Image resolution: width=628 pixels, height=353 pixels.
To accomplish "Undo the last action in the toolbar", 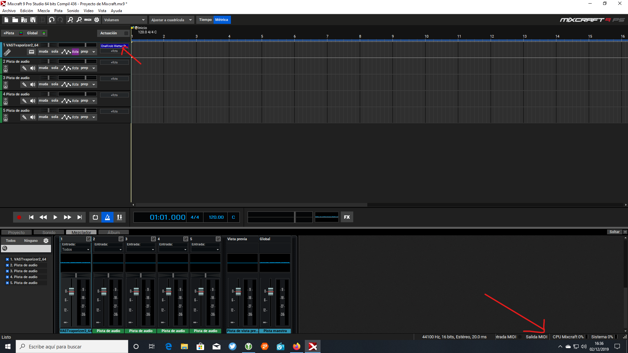I will [x=51, y=20].
